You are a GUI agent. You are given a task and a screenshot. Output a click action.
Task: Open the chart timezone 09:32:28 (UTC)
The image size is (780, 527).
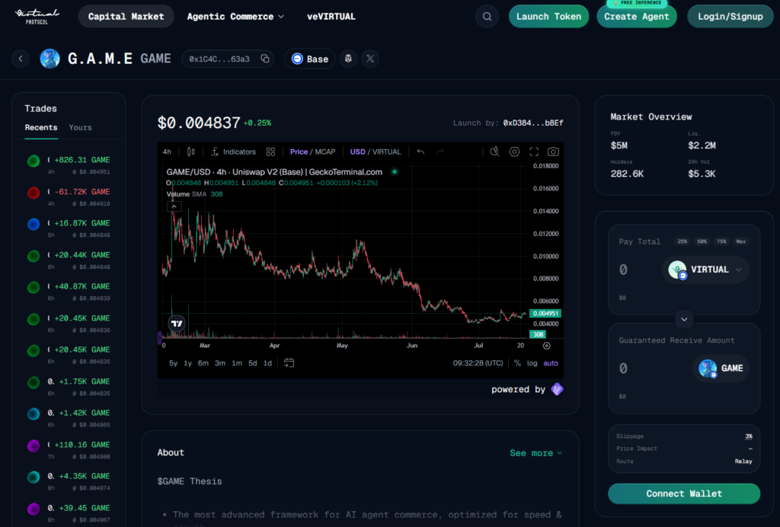(x=478, y=363)
